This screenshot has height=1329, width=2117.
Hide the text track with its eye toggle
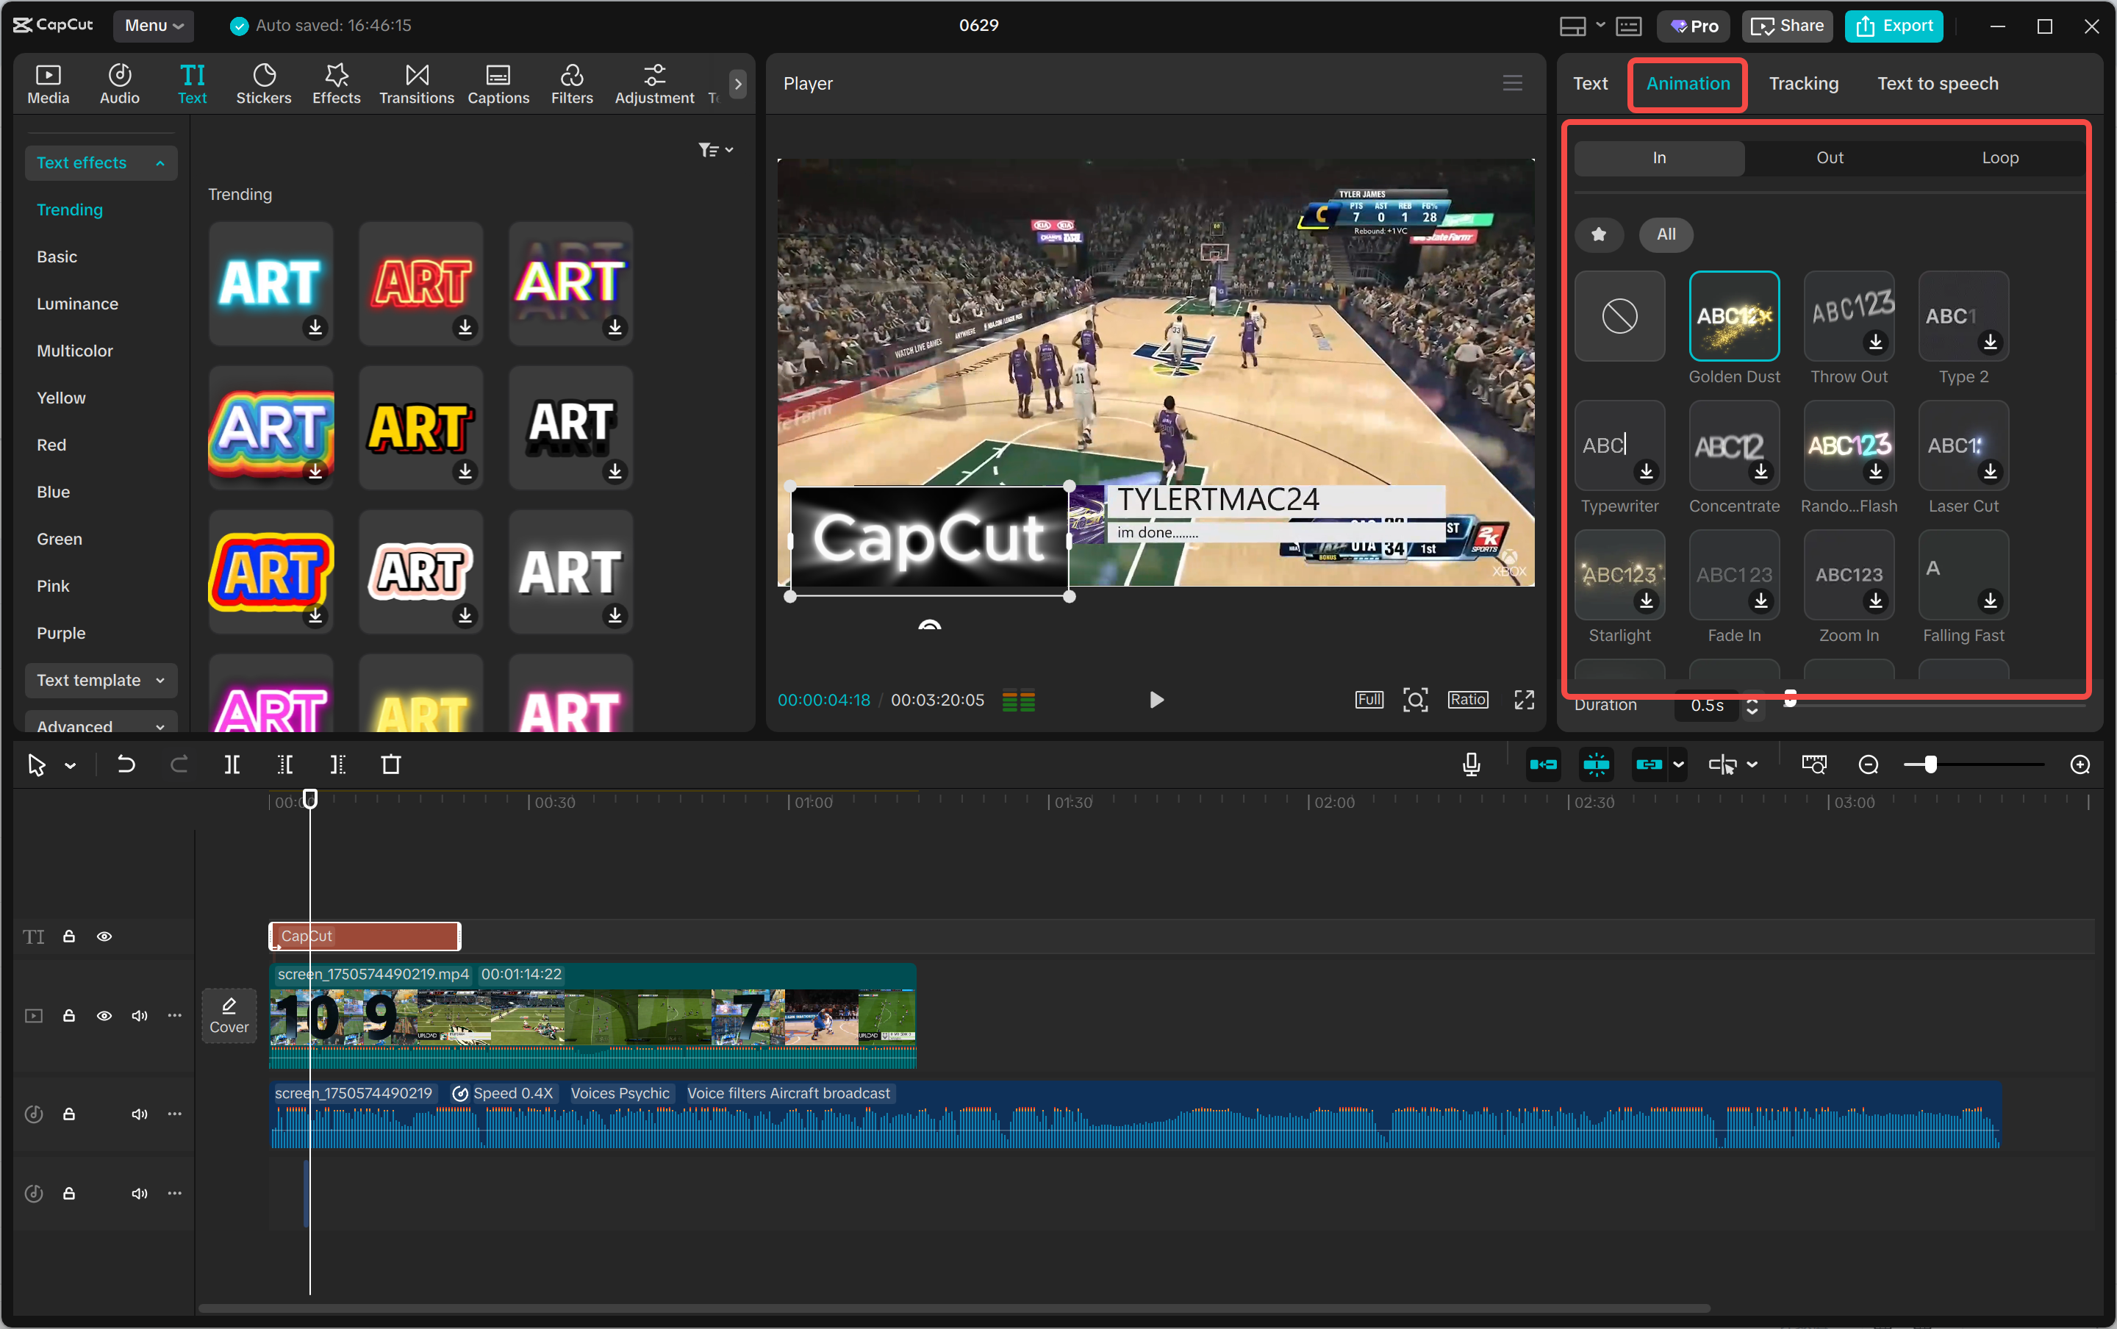point(104,936)
